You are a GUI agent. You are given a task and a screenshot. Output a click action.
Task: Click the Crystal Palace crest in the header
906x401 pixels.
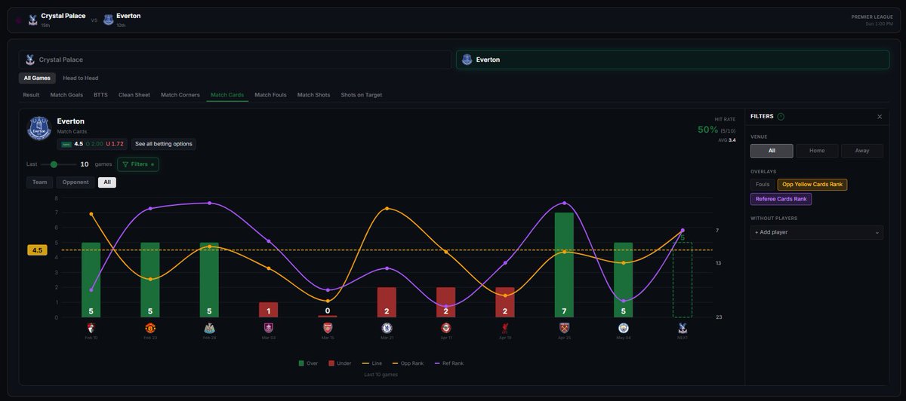coord(33,20)
